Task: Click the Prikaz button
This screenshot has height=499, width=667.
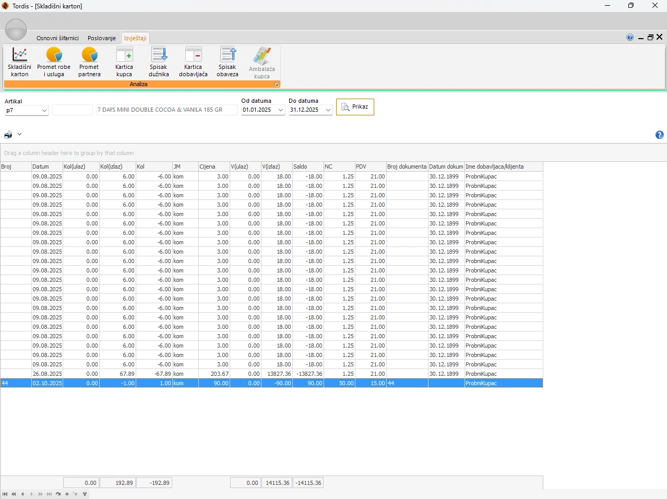Action: pyautogui.click(x=355, y=107)
